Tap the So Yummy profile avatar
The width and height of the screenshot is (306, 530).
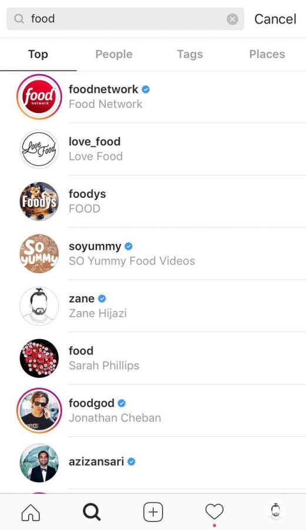[39, 253]
